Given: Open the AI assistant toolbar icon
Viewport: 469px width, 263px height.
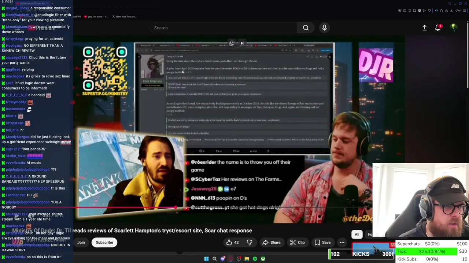Looking at the screenshot, I should click(x=458, y=11).
